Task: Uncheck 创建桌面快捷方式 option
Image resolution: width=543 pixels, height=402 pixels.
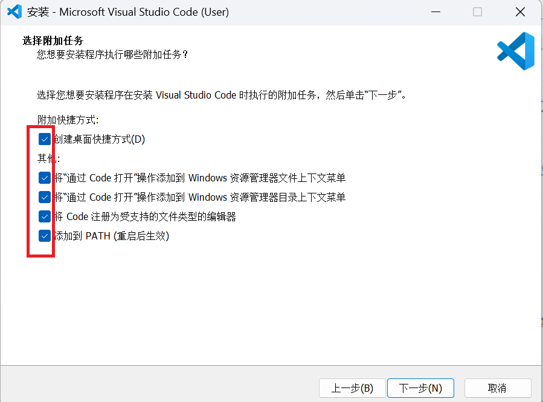Action: 44,139
